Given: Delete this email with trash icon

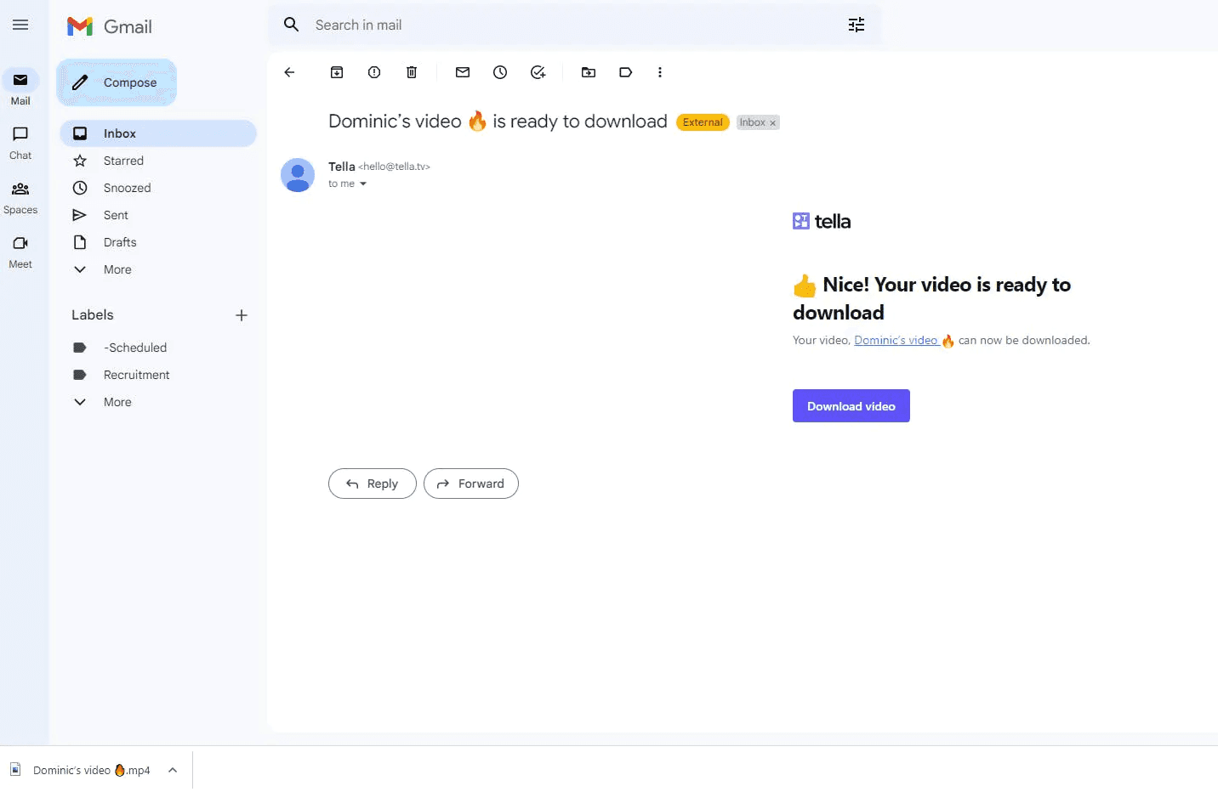Looking at the screenshot, I should tap(412, 72).
